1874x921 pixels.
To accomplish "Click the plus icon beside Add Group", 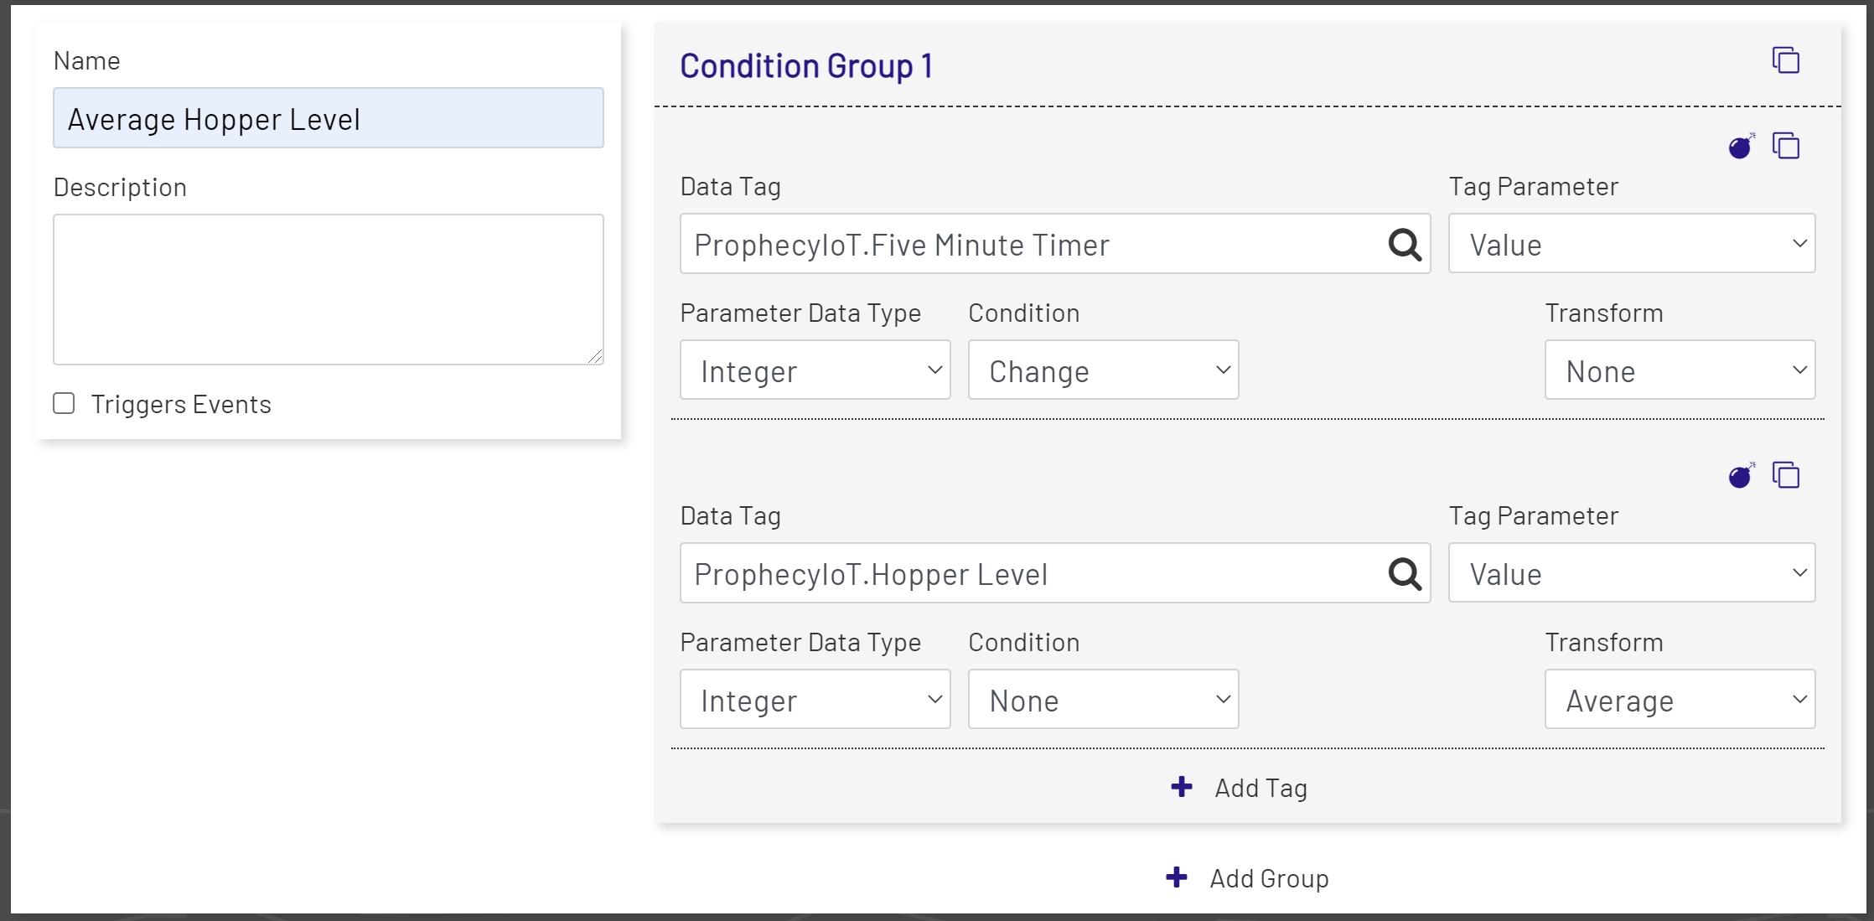I will click(x=1177, y=877).
